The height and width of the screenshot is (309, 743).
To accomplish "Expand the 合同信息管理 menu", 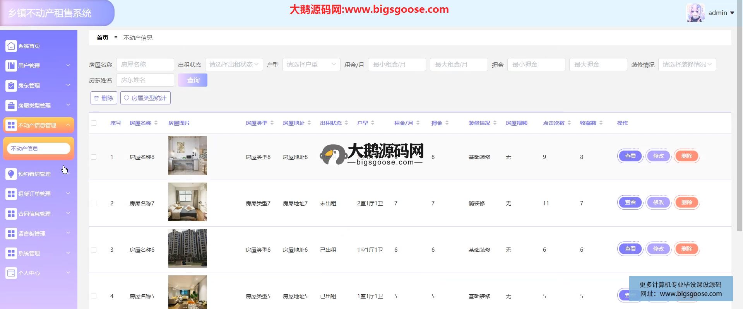I will click(38, 213).
